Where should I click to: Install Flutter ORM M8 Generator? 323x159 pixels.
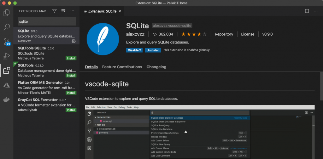coord(71,93)
